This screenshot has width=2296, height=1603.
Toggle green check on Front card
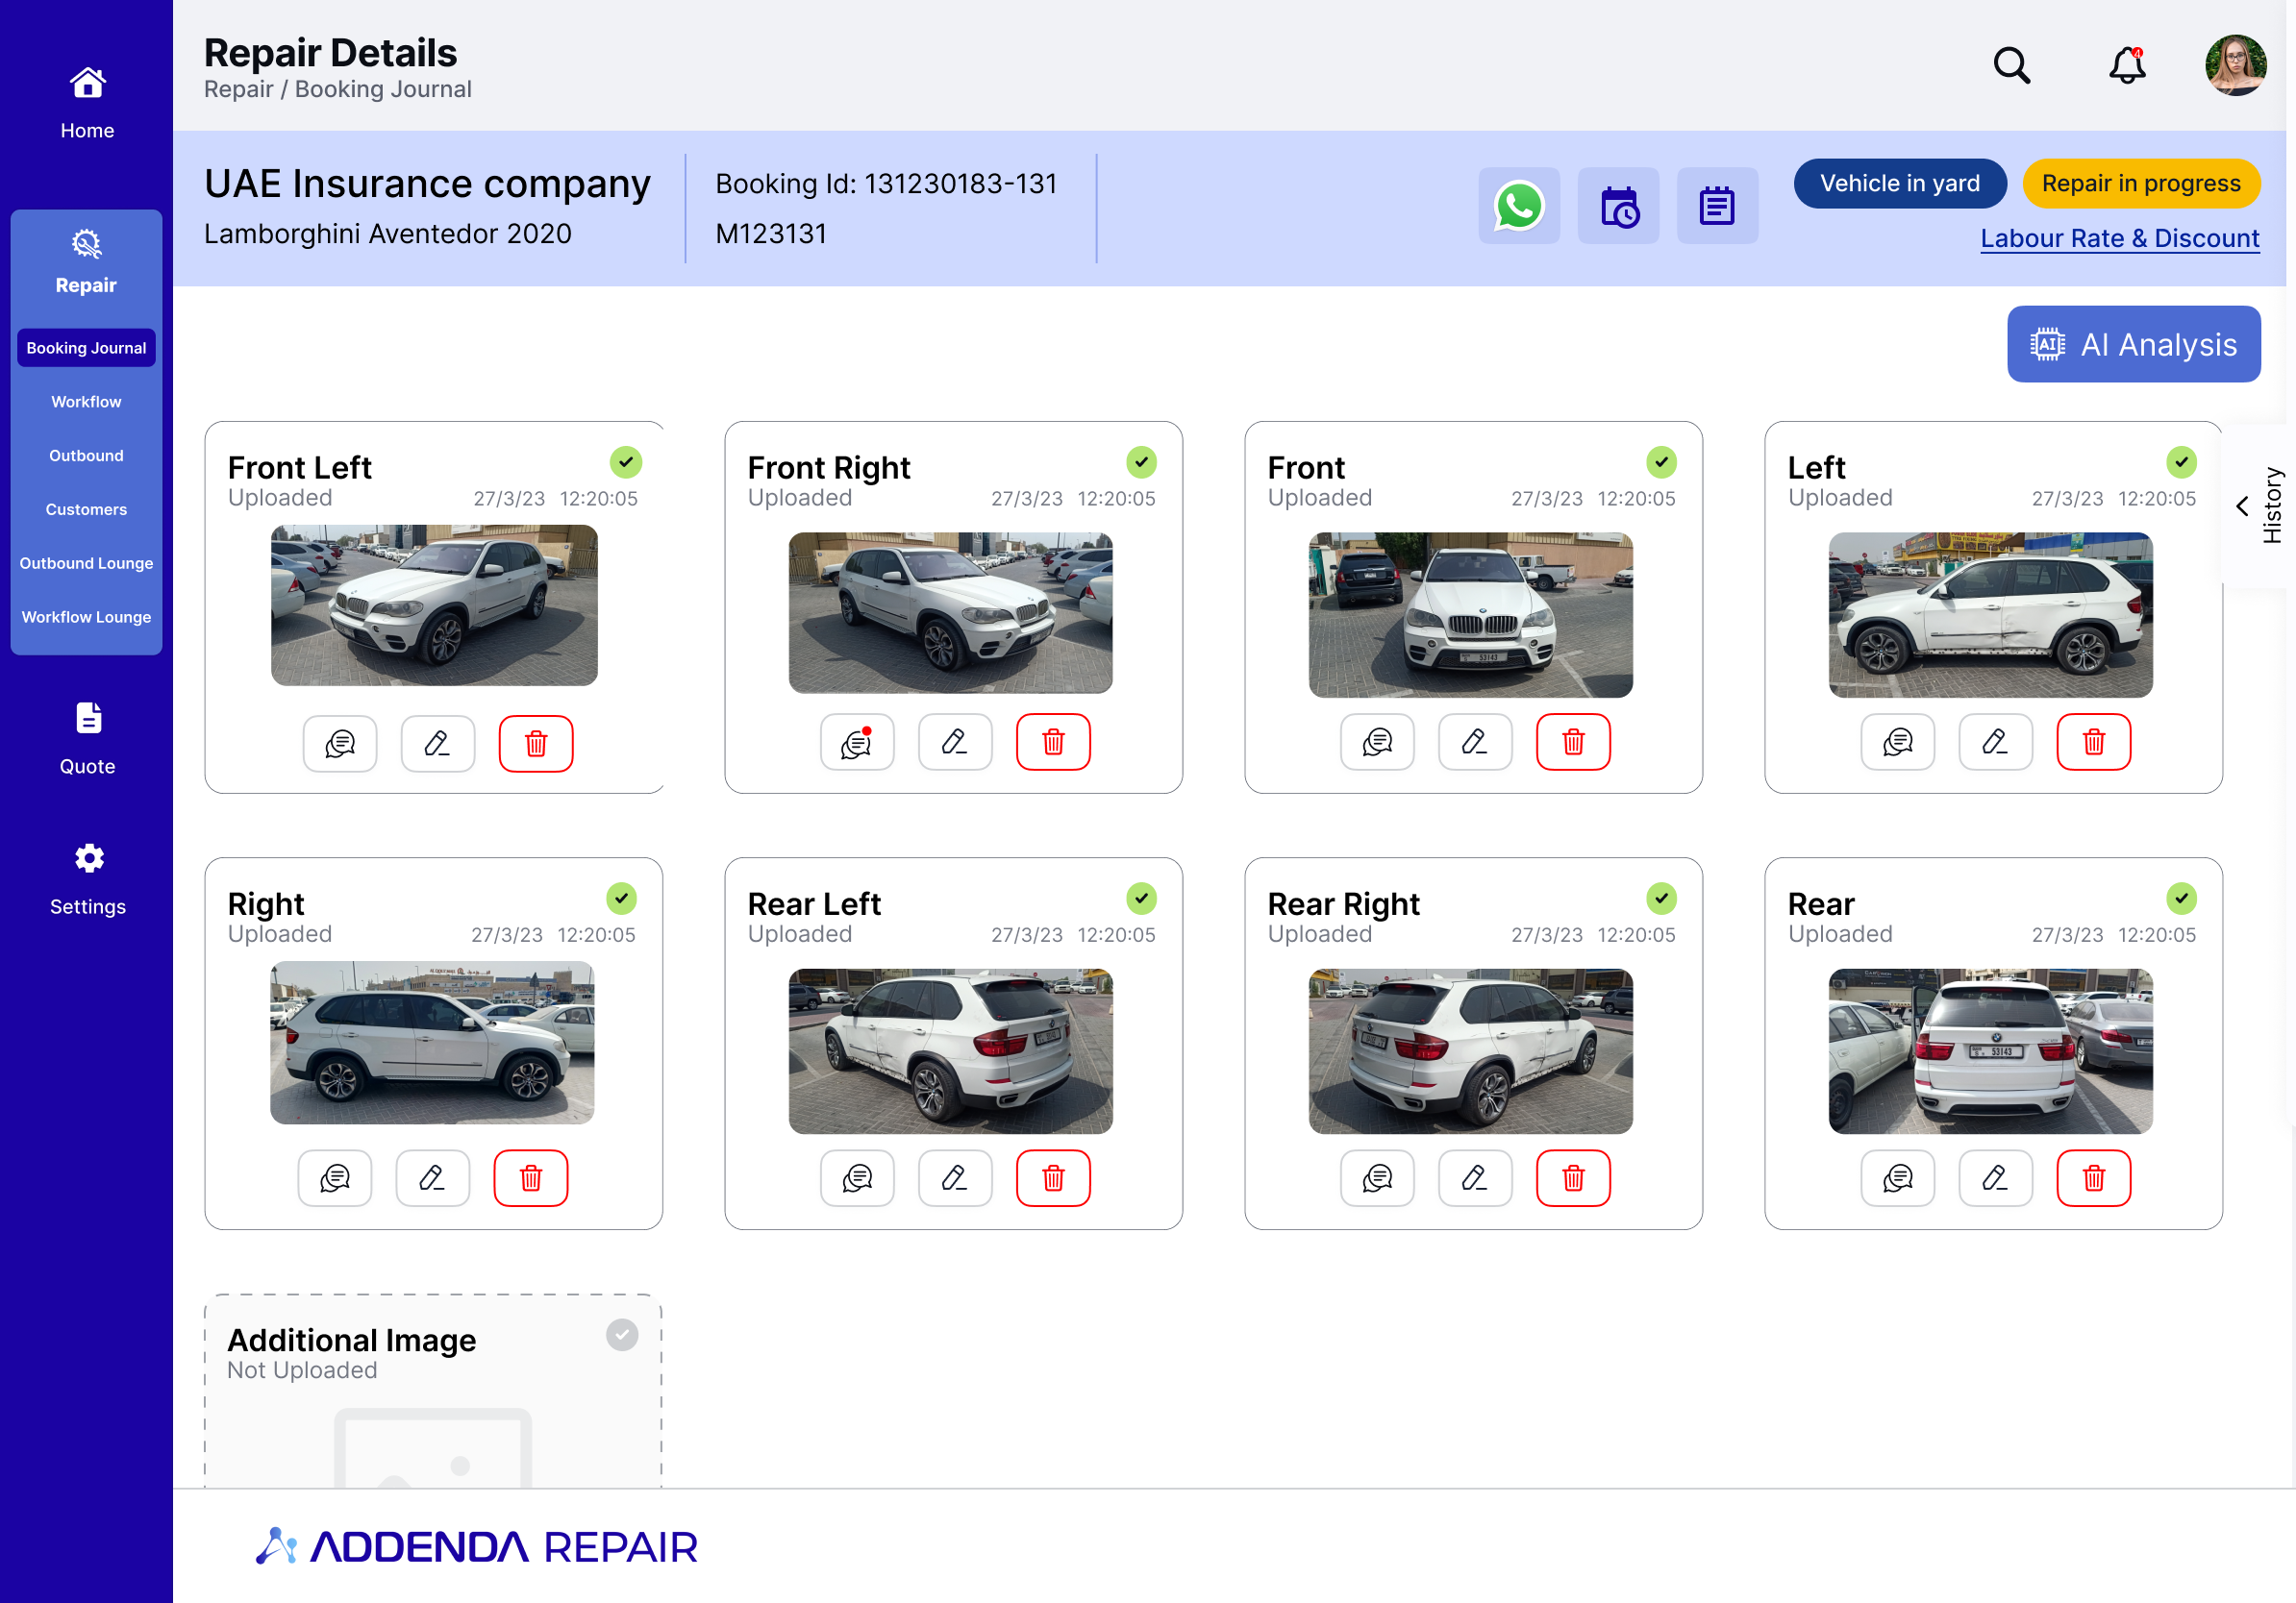tap(1661, 461)
